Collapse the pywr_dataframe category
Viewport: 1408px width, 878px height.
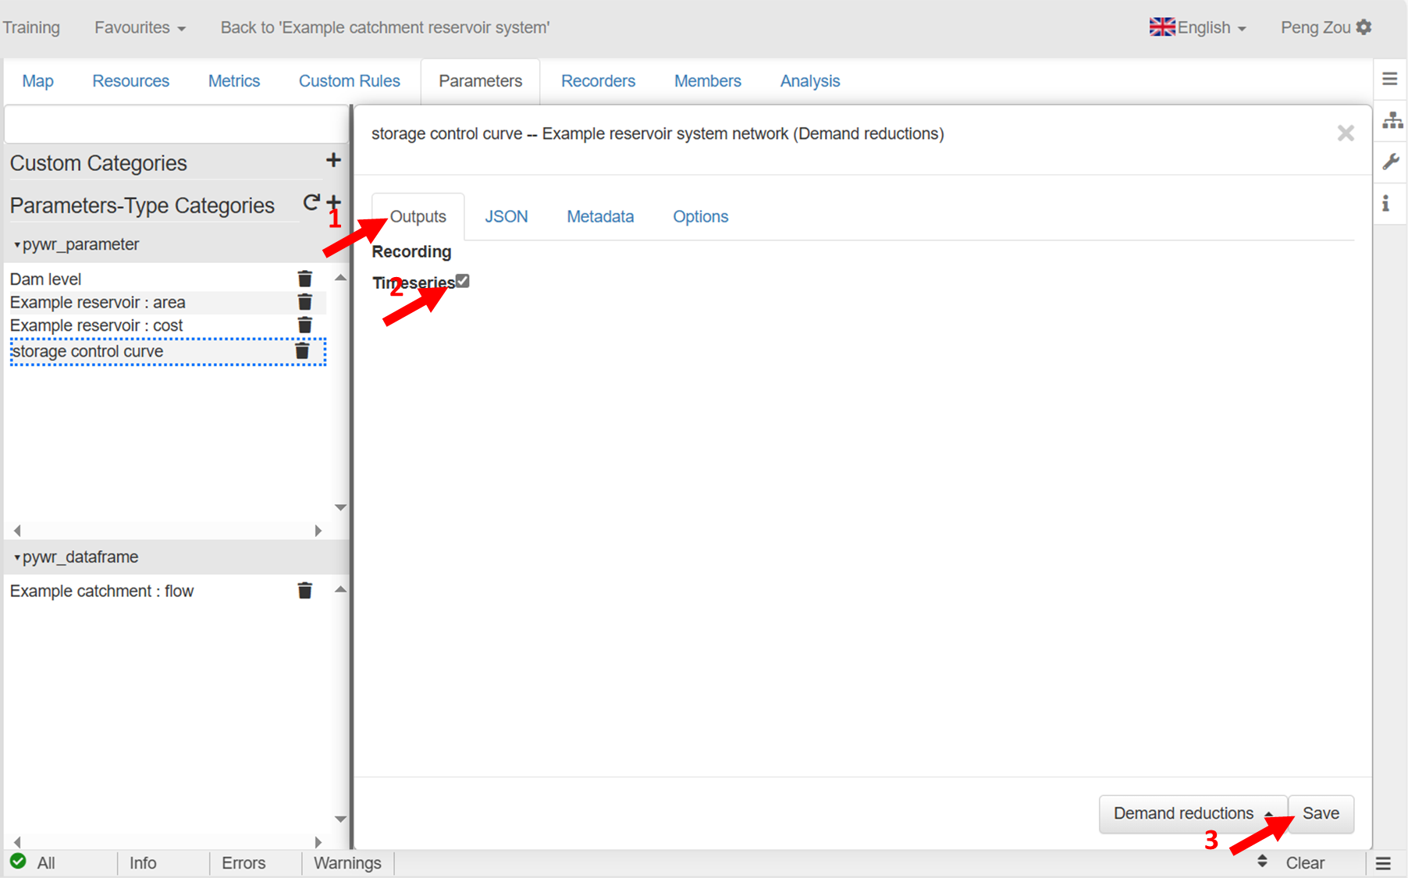17,557
